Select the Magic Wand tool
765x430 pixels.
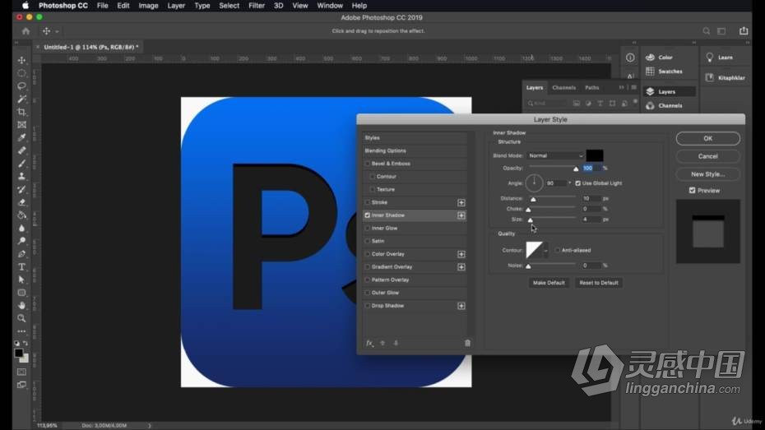[x=21, y=99]
